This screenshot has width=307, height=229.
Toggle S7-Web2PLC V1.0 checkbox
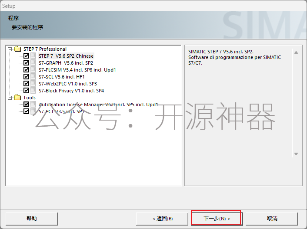[x=26, y=84]
